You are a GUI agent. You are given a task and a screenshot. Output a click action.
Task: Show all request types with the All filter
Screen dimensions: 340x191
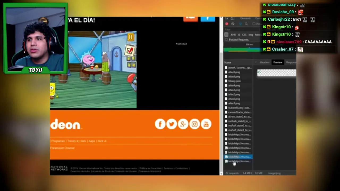coord(226,35)
